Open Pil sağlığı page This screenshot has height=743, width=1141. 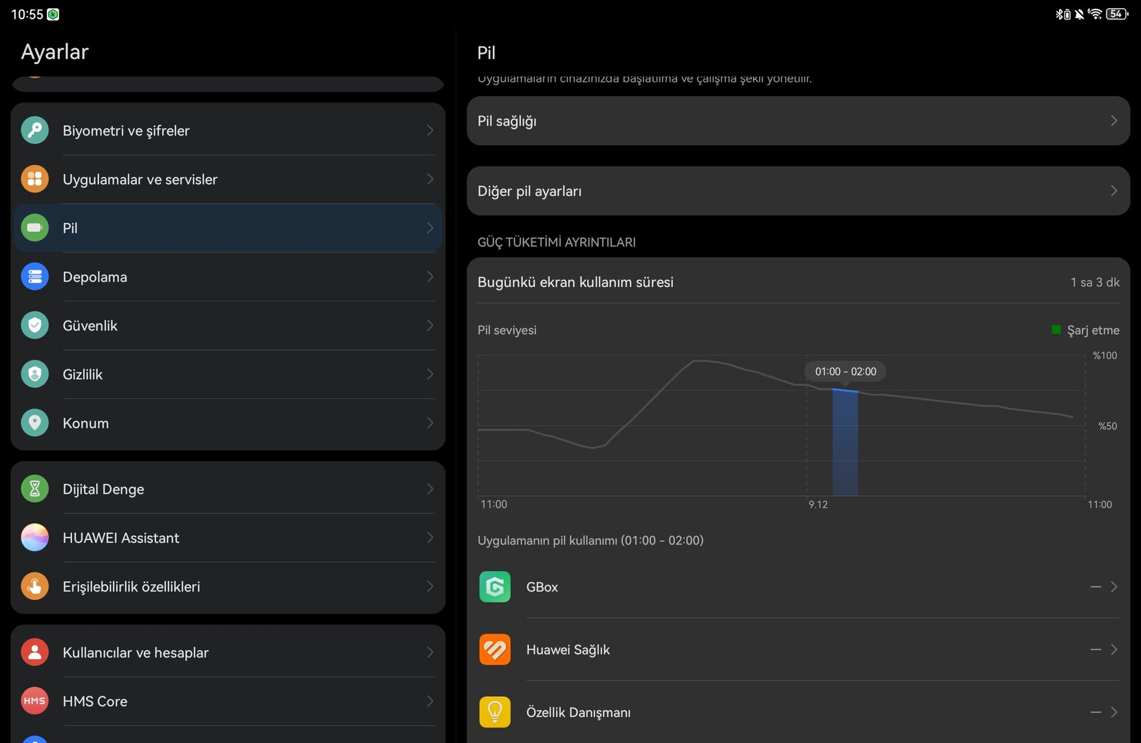[x=798, y=120]
